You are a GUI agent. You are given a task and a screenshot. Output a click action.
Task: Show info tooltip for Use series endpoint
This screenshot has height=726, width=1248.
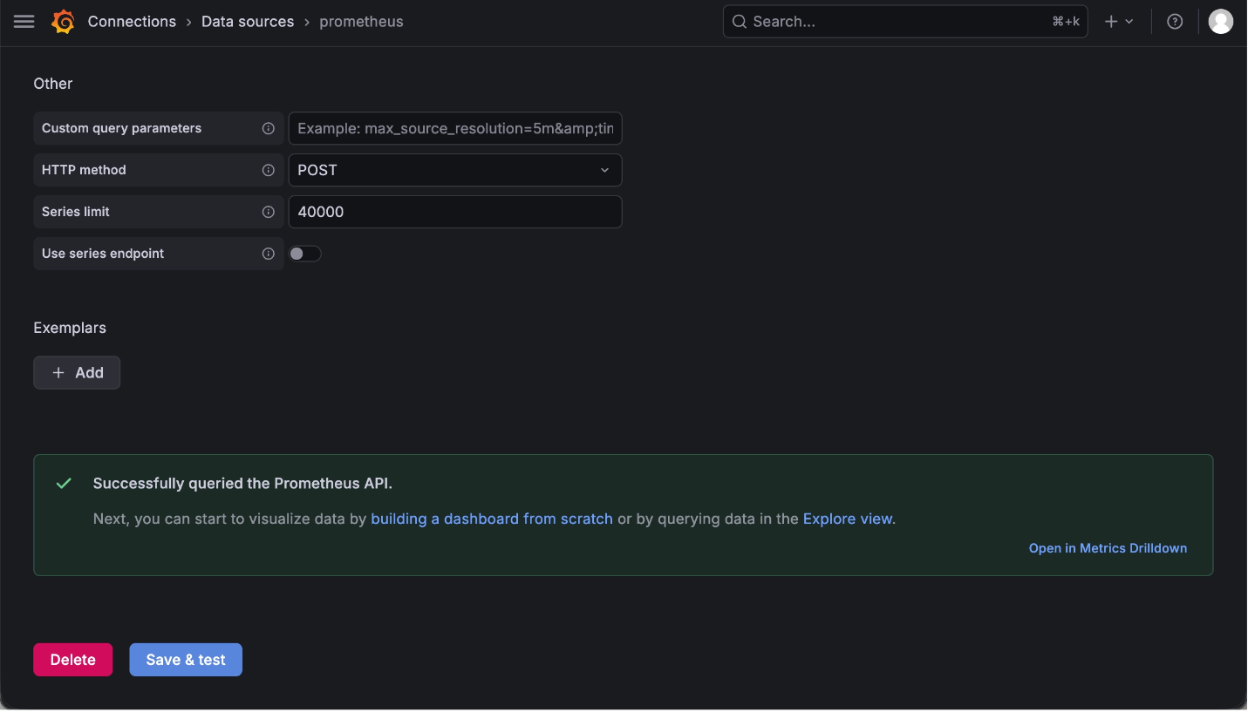click(x=269, y=254)
